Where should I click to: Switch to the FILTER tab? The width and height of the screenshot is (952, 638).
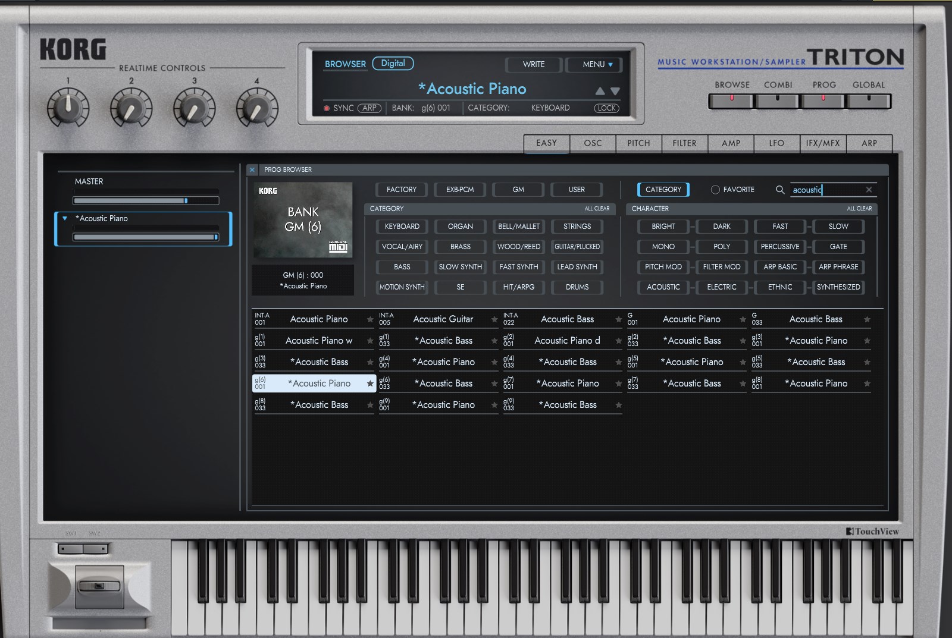click(684, 143)
